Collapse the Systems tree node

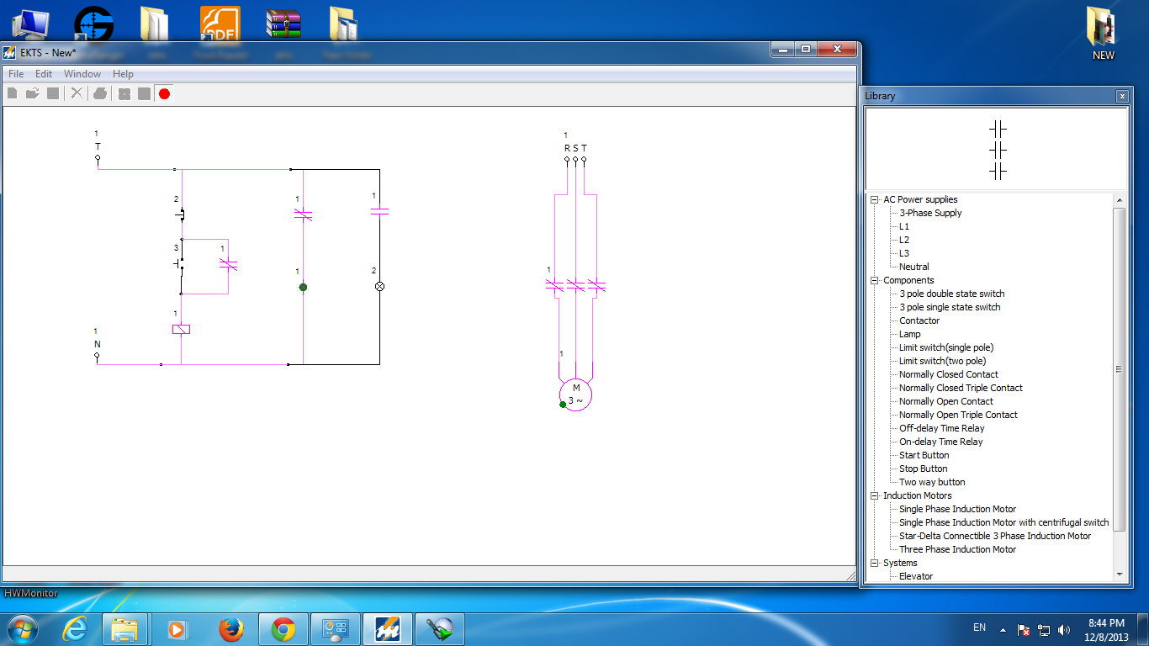(875, 563)
